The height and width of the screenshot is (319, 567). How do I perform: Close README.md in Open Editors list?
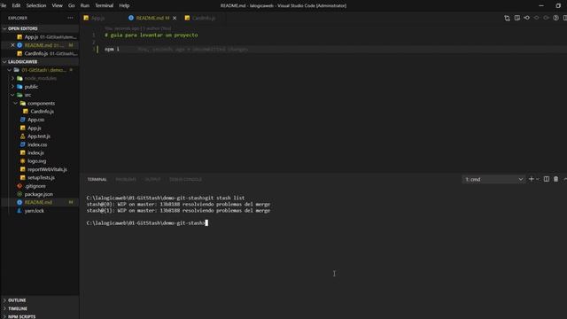12,45
